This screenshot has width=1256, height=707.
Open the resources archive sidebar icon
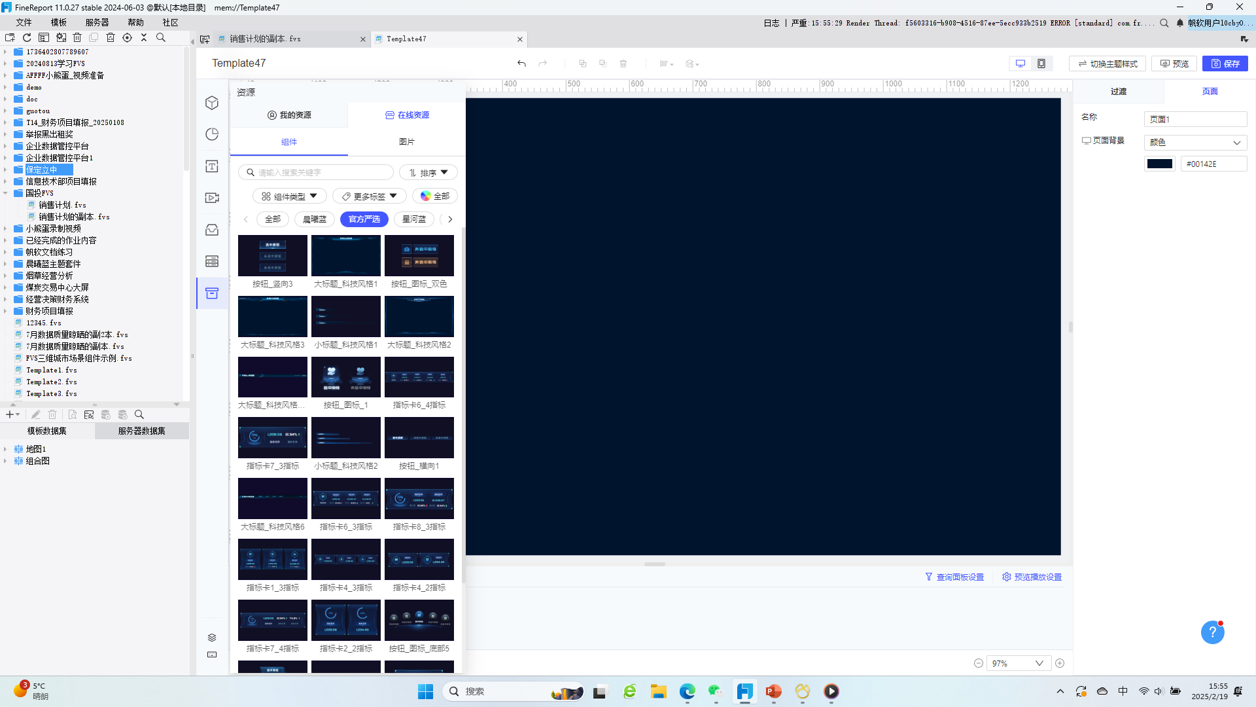[212, 293]
